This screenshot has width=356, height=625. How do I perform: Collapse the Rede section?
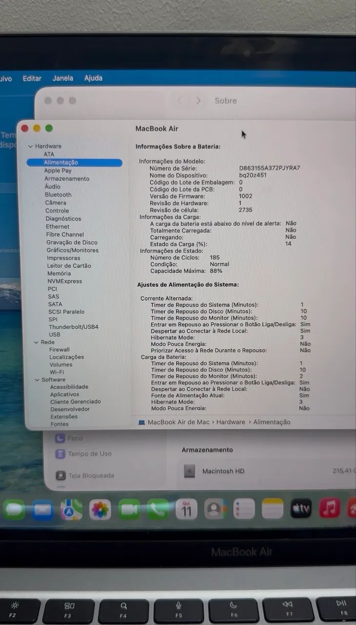point(36,342)
